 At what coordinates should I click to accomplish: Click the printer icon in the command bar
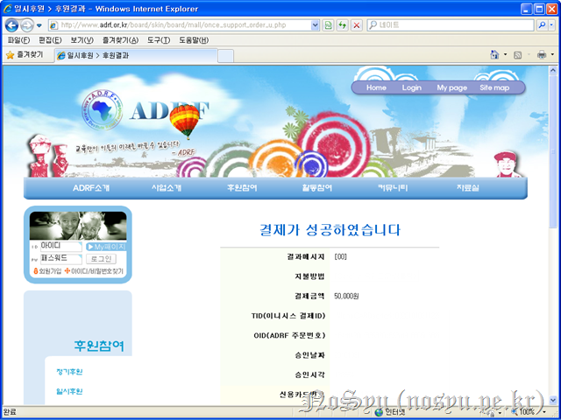point(541,55)
